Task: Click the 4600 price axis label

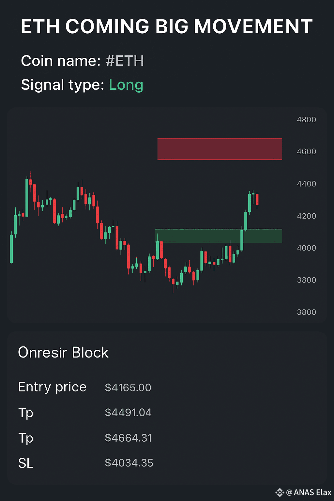Action: click(x=306, y=152)
